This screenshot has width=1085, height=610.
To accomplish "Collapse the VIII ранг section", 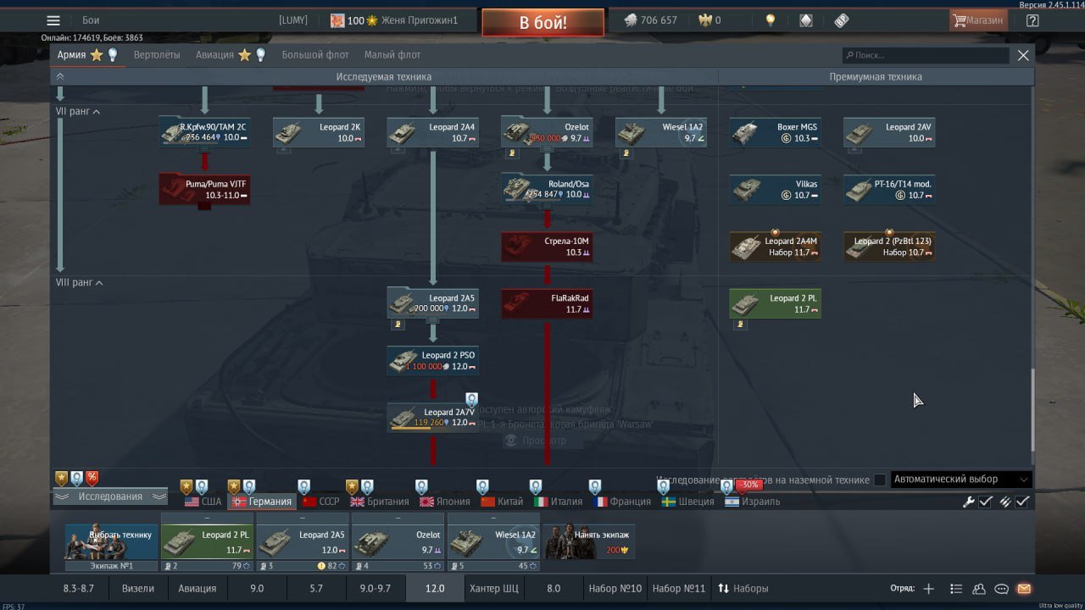I will 99,283.
